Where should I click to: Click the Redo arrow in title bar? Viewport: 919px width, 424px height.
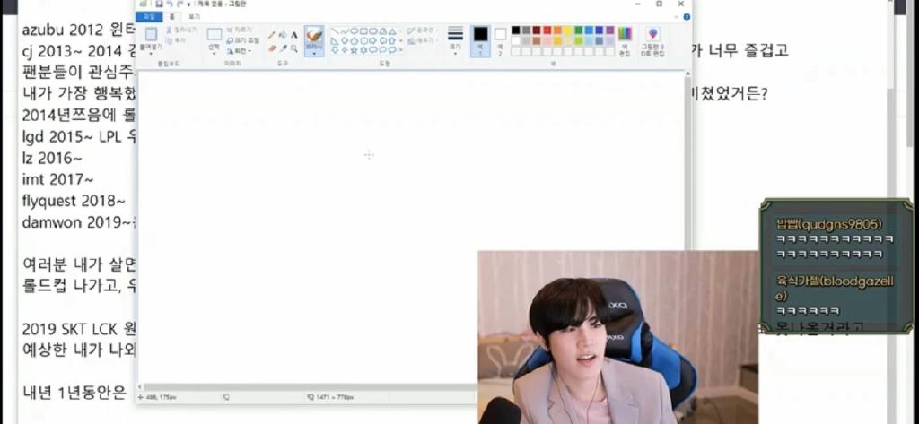(x=179, y=4)
